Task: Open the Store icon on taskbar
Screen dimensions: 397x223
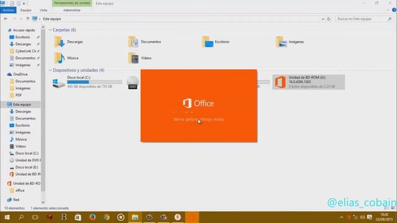Action: point(78,217)
